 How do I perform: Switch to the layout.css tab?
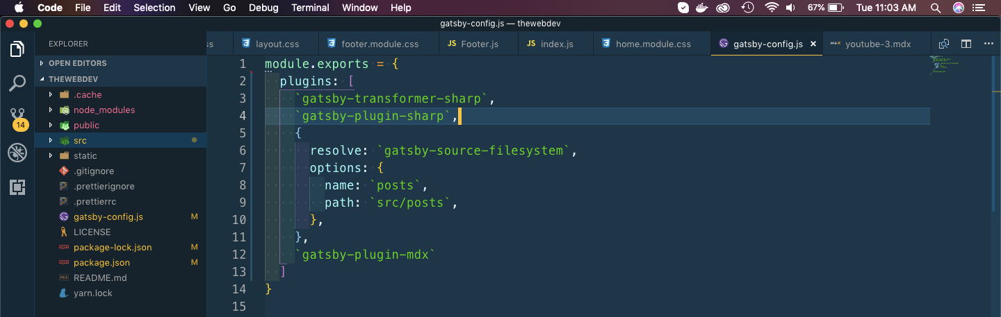tap(277, 44)
